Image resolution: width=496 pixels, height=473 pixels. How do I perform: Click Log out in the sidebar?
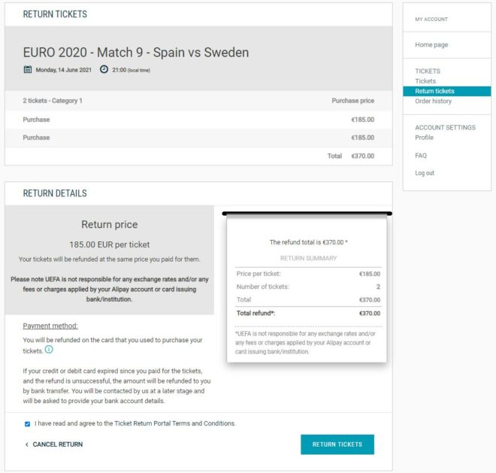point(425,173)
